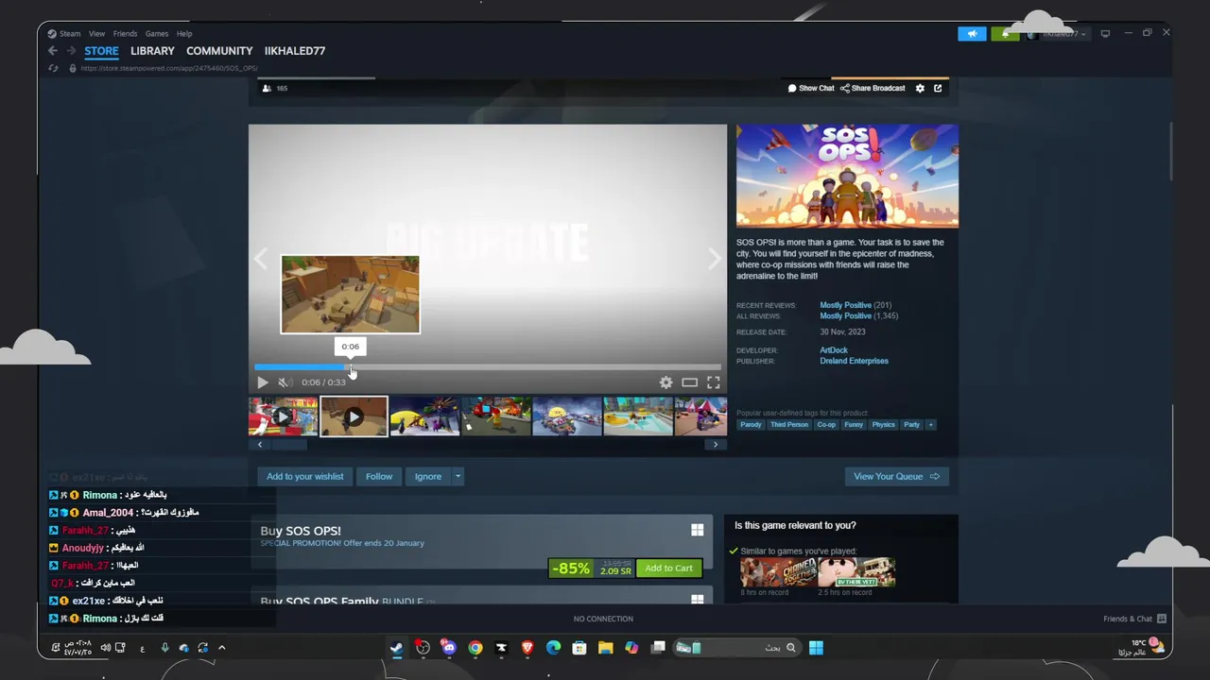This screenshot has width=1210, height=680.
Task: Click thumbnail strip right scroll arrow
Action: (716, 445)
